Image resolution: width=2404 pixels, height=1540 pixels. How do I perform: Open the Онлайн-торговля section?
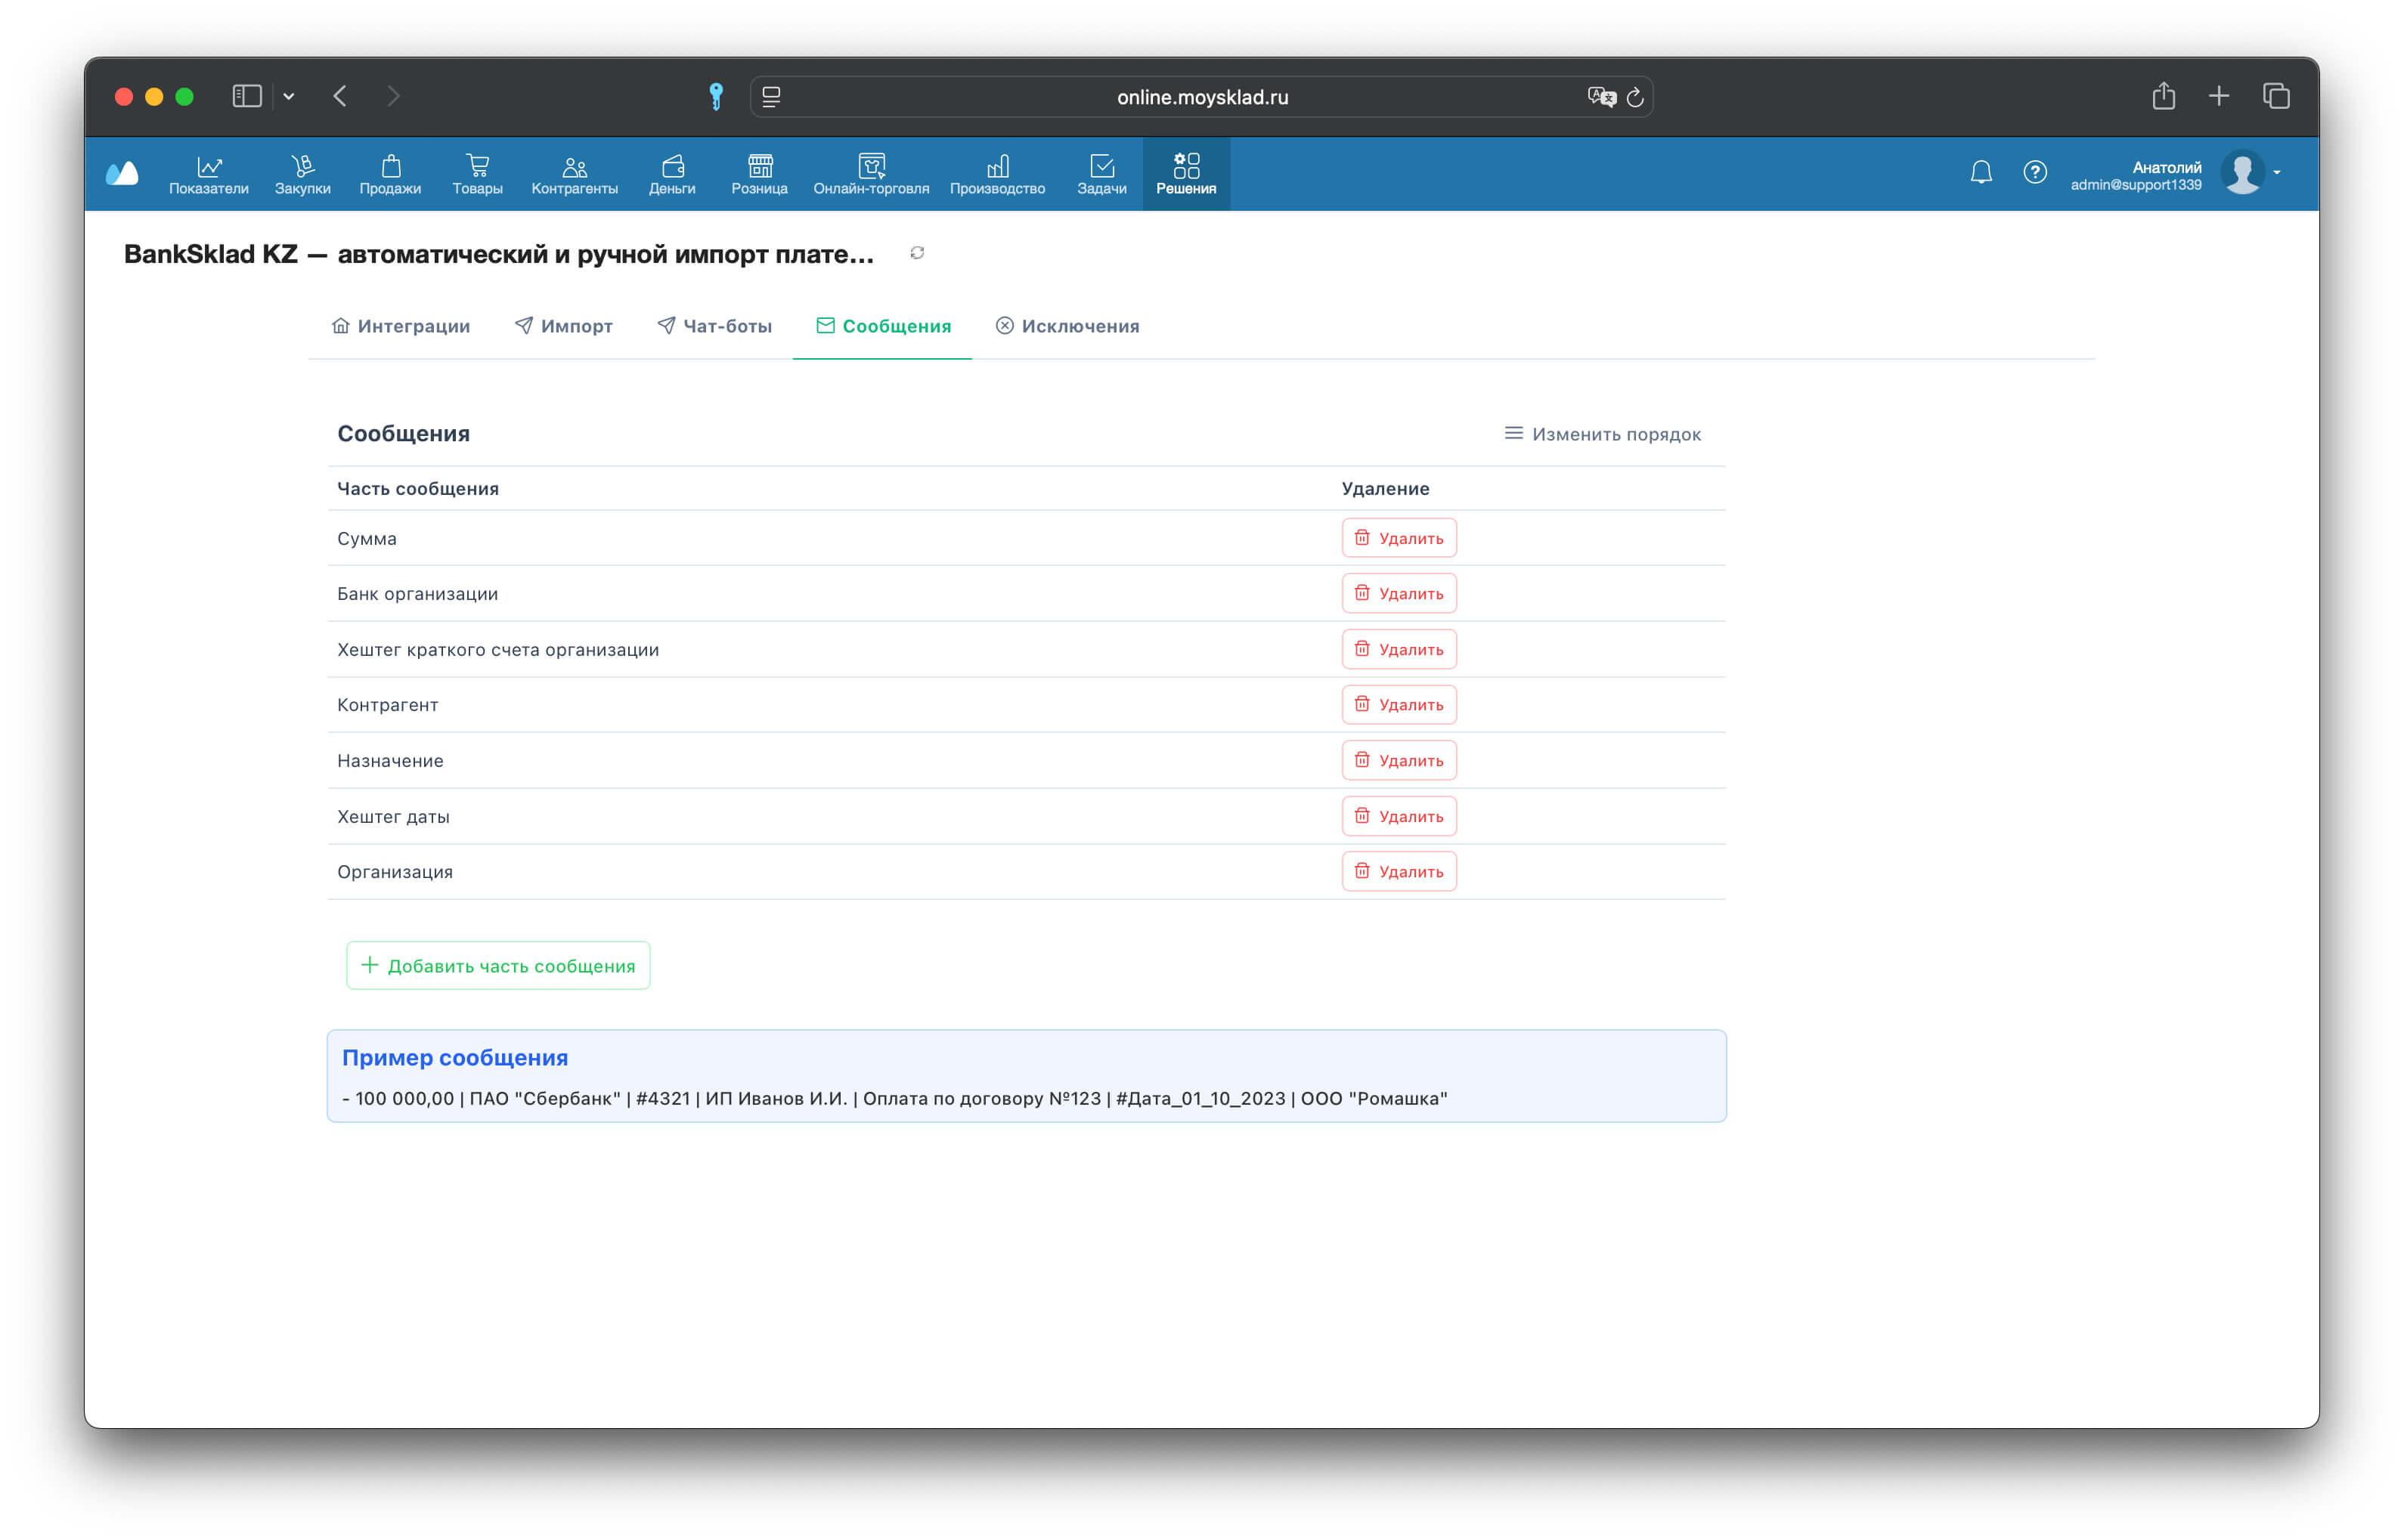tap(870, 174)
